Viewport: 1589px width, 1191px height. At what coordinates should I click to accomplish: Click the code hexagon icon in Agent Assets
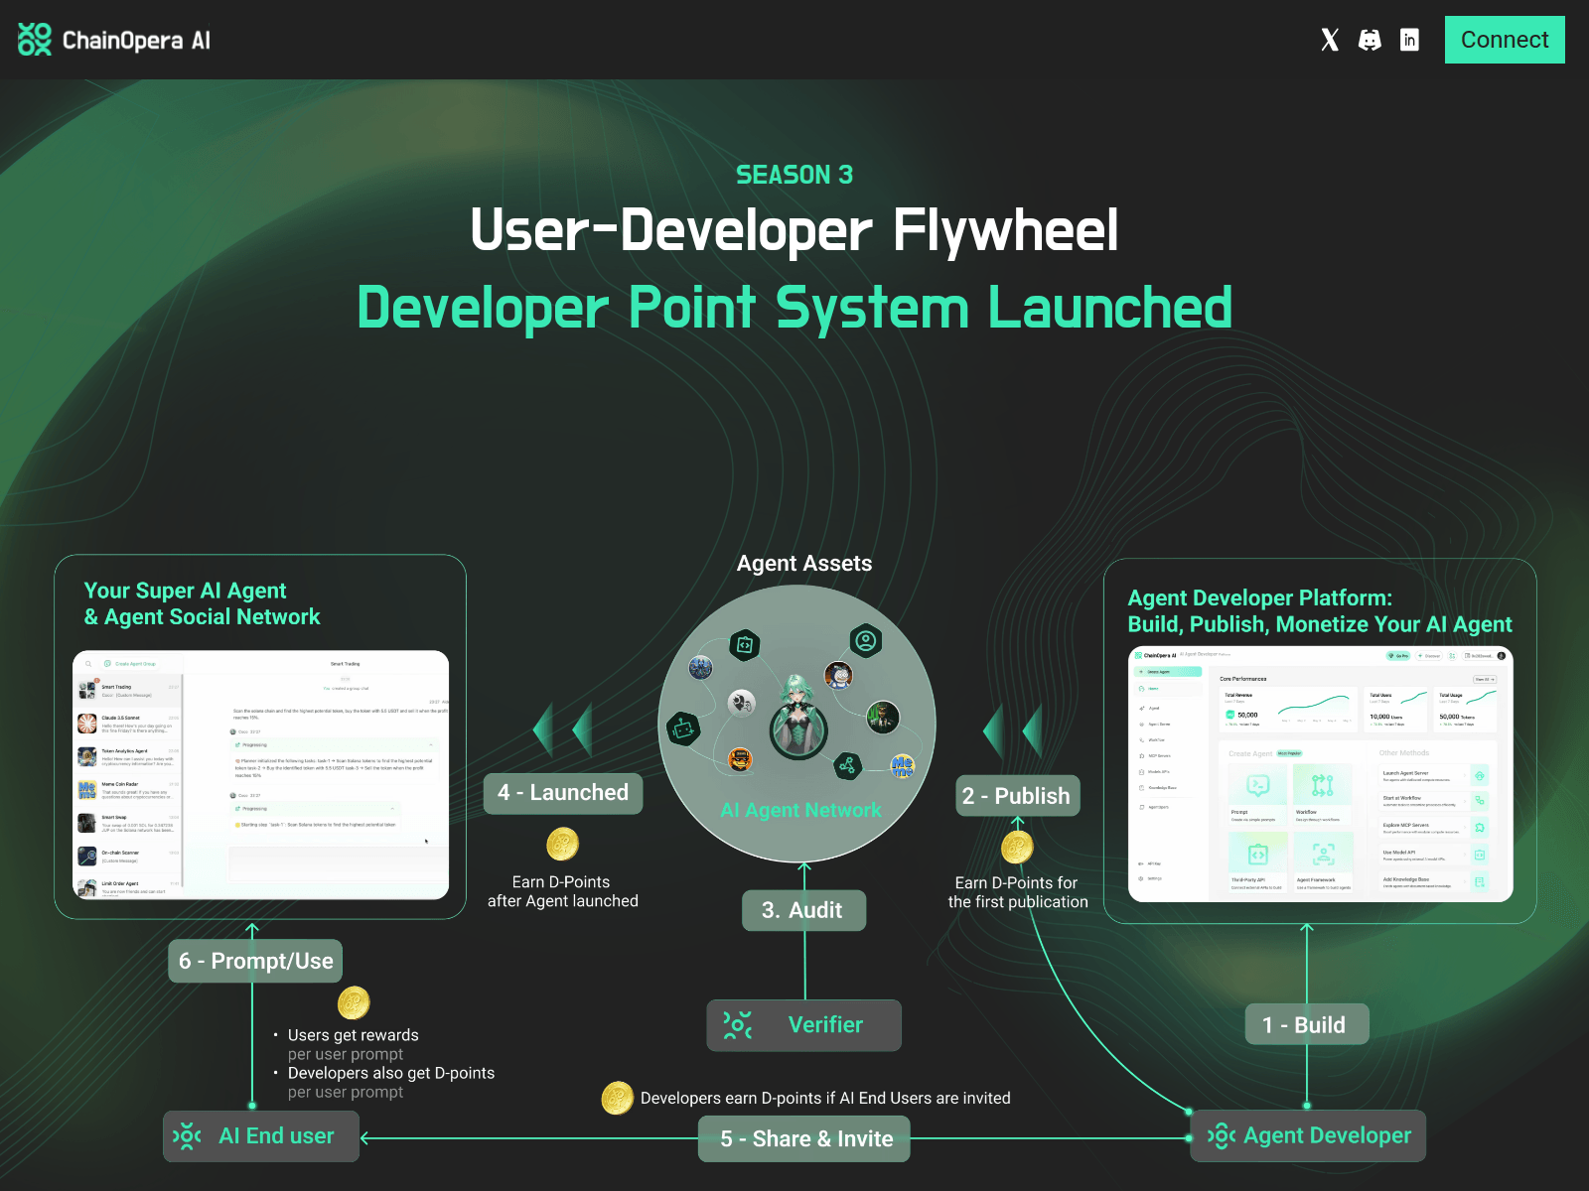point(744,645)
